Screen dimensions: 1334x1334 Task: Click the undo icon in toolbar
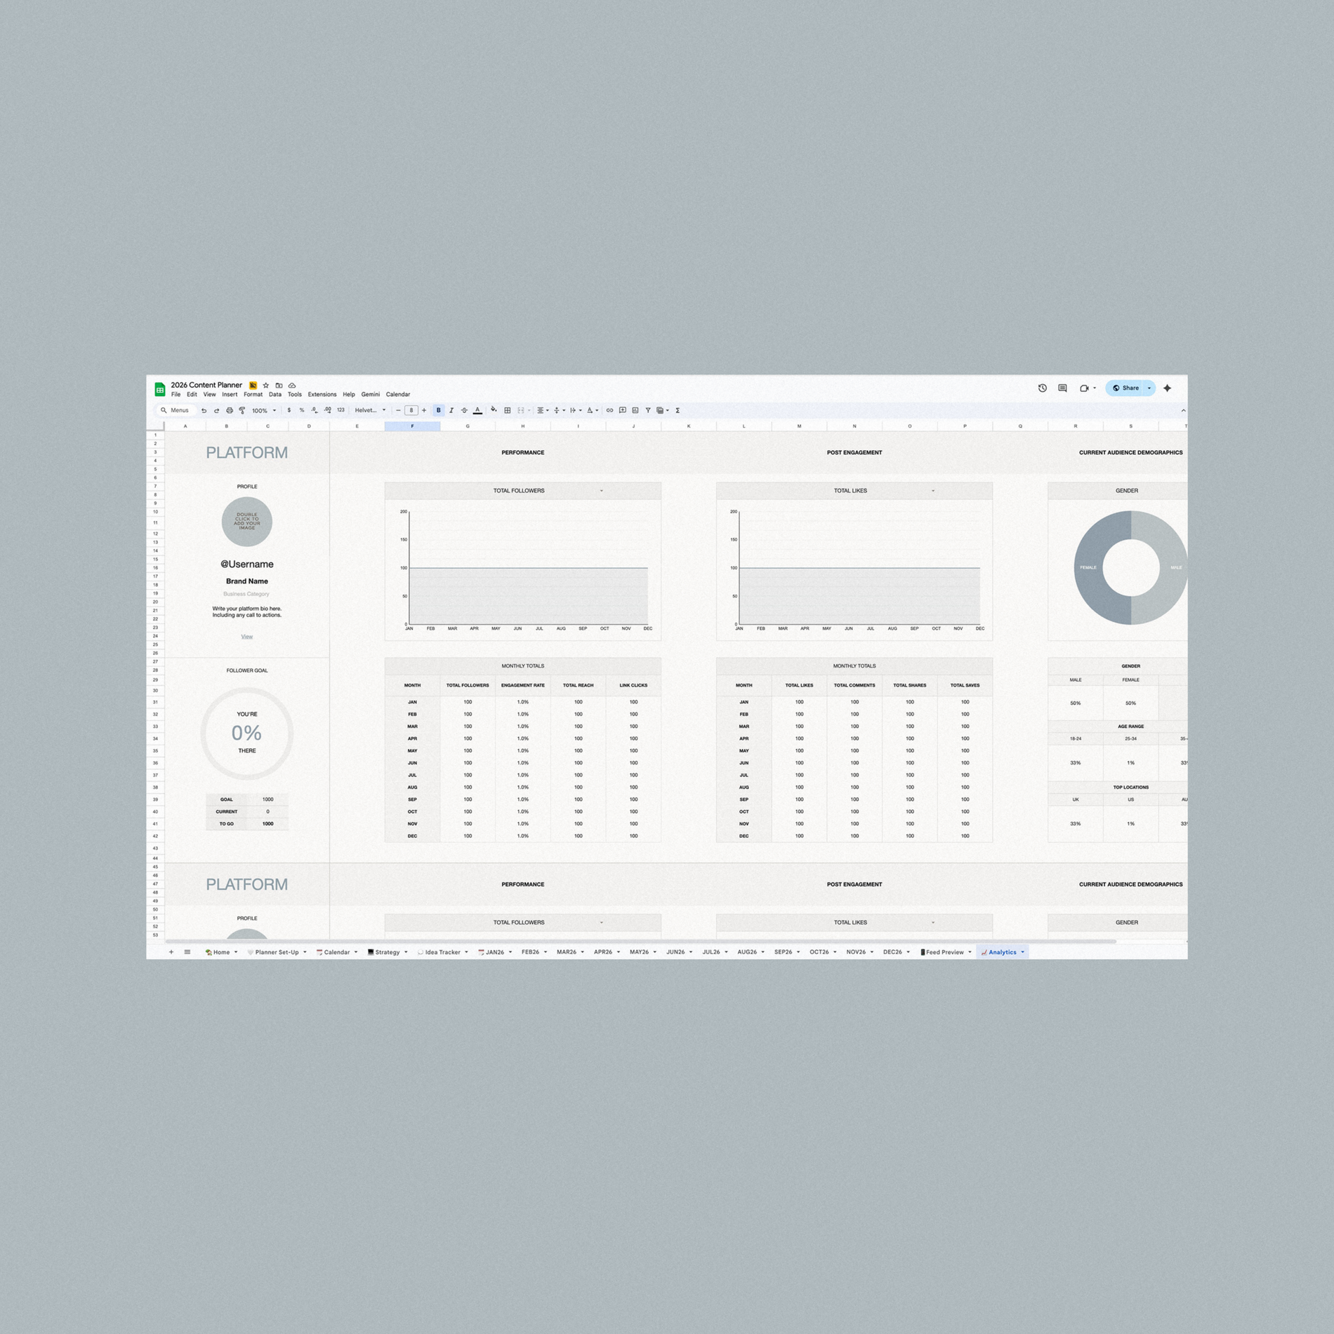point(204,411)
